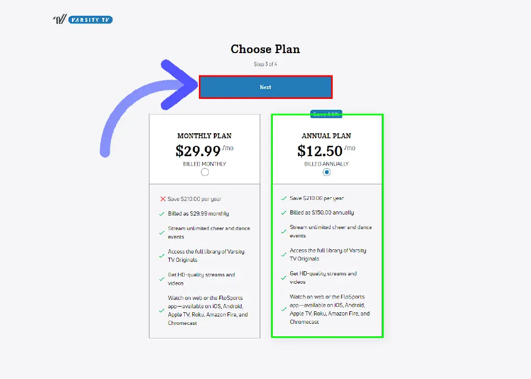The height and width of the screenshot is (379, 531).
Task: Select the Monthly Plan radio button
Action: click(205, 172)
